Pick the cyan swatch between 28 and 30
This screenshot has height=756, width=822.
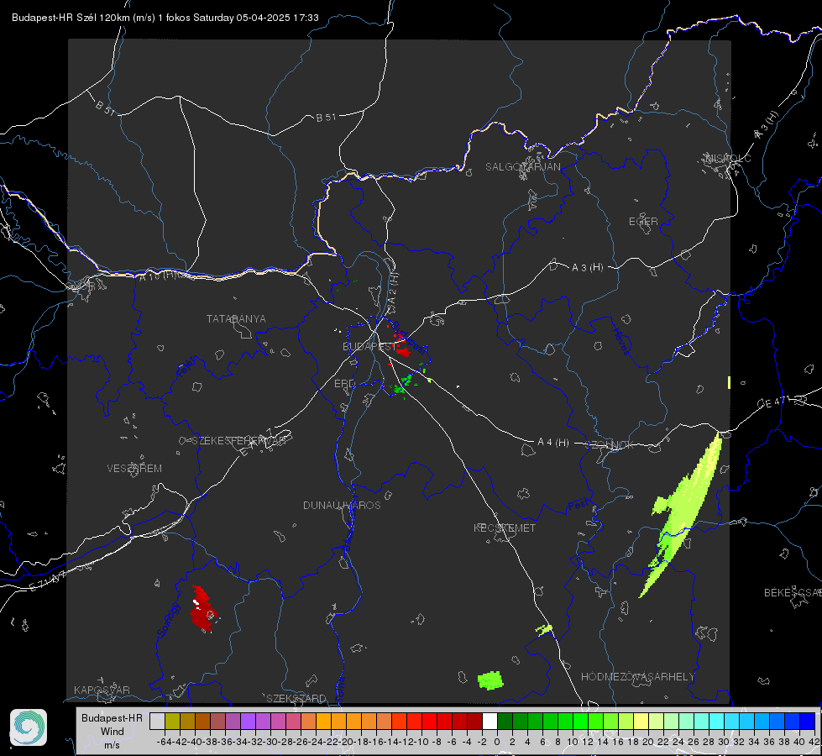716,721
